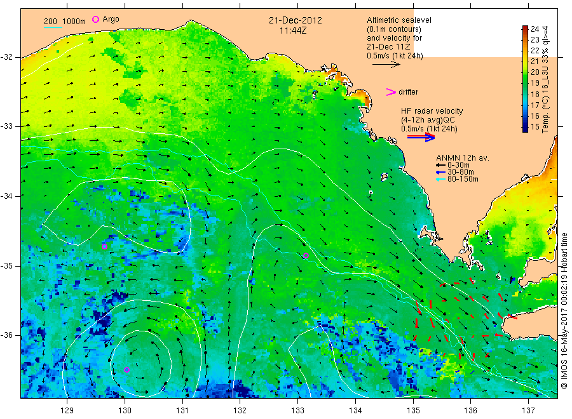Viewport: 572px width, 419px height.
Task: Click the 'ANMN 12h av.' legend heading
Action: [462, 158]
